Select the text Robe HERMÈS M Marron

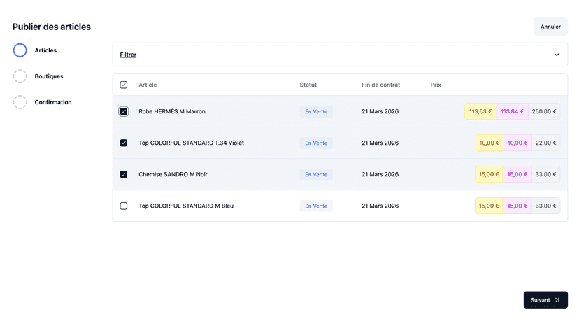point(172,111)
